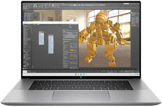Open the Curve Editor from the toolbar
Screen dimensions: 162x107
76,5
